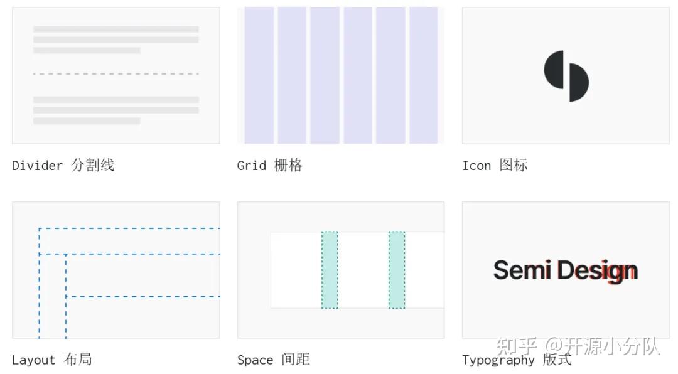The image size is (678, 374).
Task: Open the Grid 栅格 component card
Action: 340,75
